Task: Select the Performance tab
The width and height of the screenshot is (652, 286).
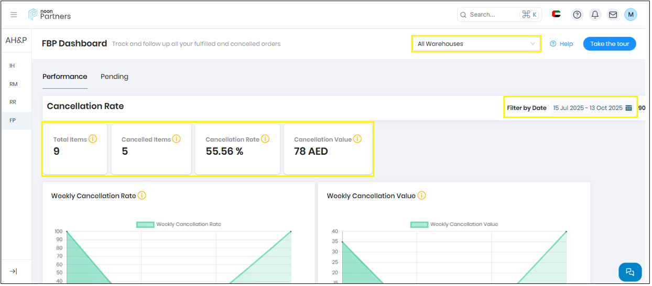Action: point(65,77)
